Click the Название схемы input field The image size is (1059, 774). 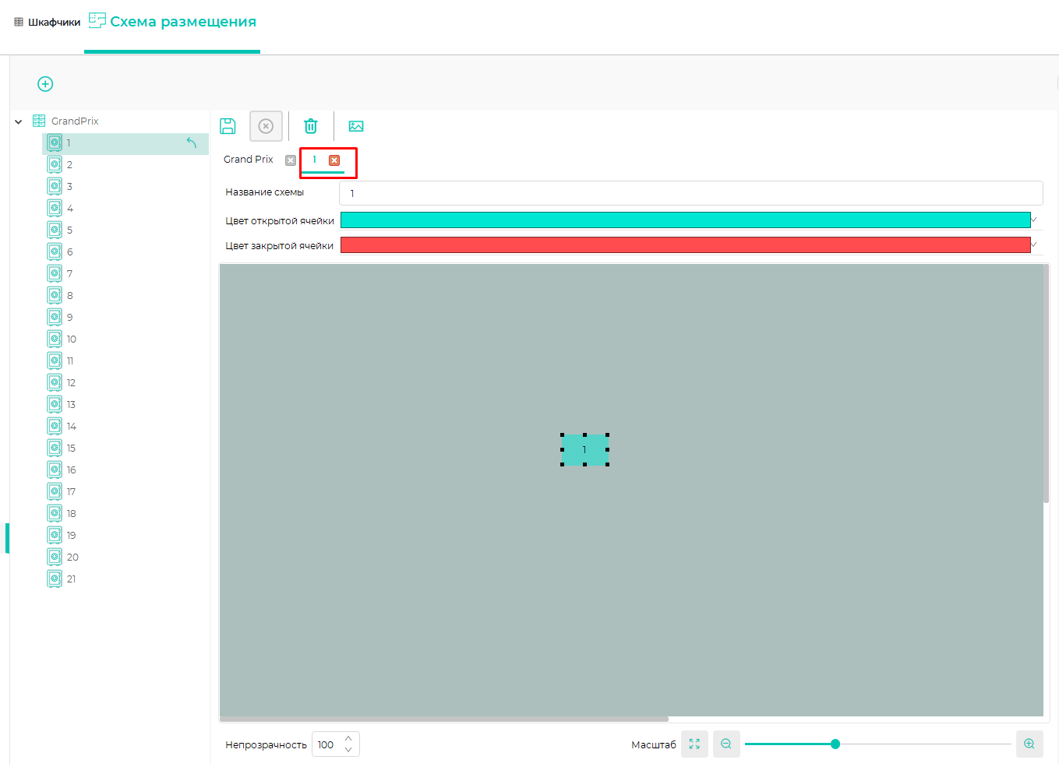pos(691,193)
